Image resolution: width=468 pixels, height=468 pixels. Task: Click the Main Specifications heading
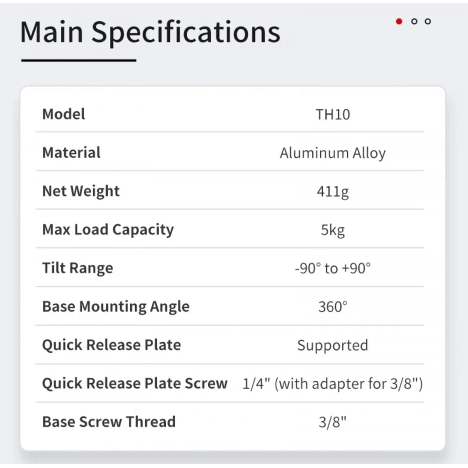pos(150,32)
